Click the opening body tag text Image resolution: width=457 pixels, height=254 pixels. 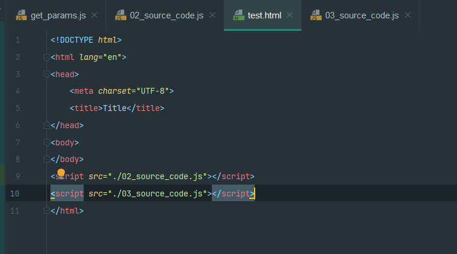tap(65, 143)
